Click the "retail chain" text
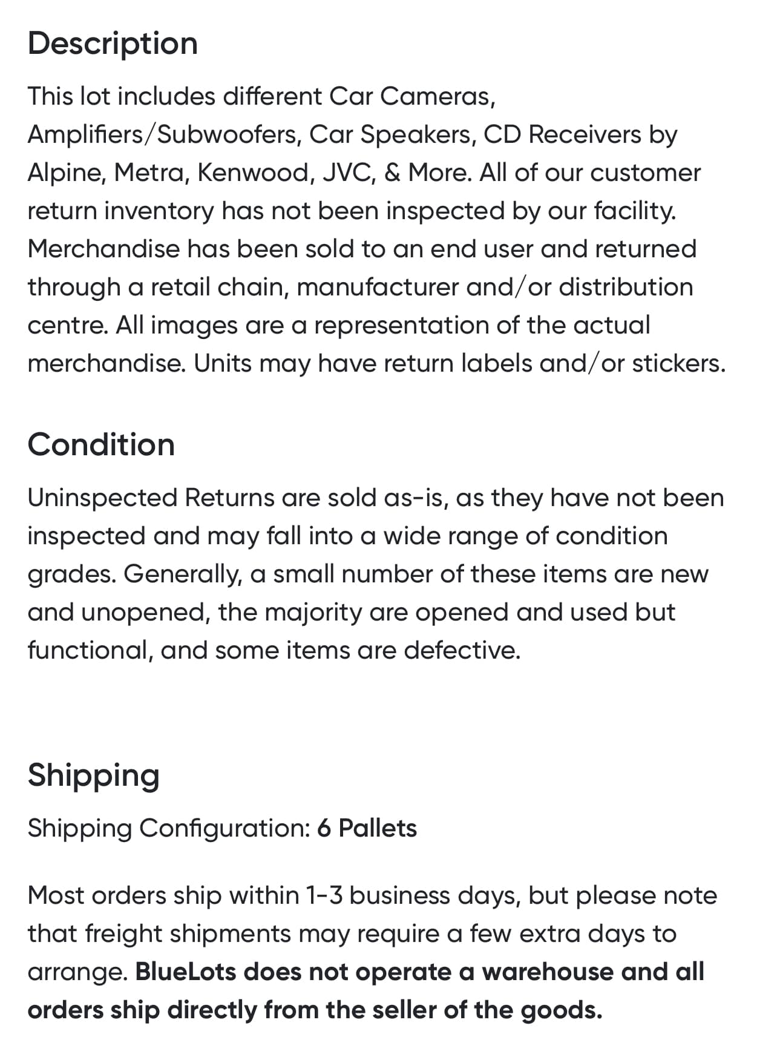Viewport: 777px width, 1057px height. click(x=218, y=288)
